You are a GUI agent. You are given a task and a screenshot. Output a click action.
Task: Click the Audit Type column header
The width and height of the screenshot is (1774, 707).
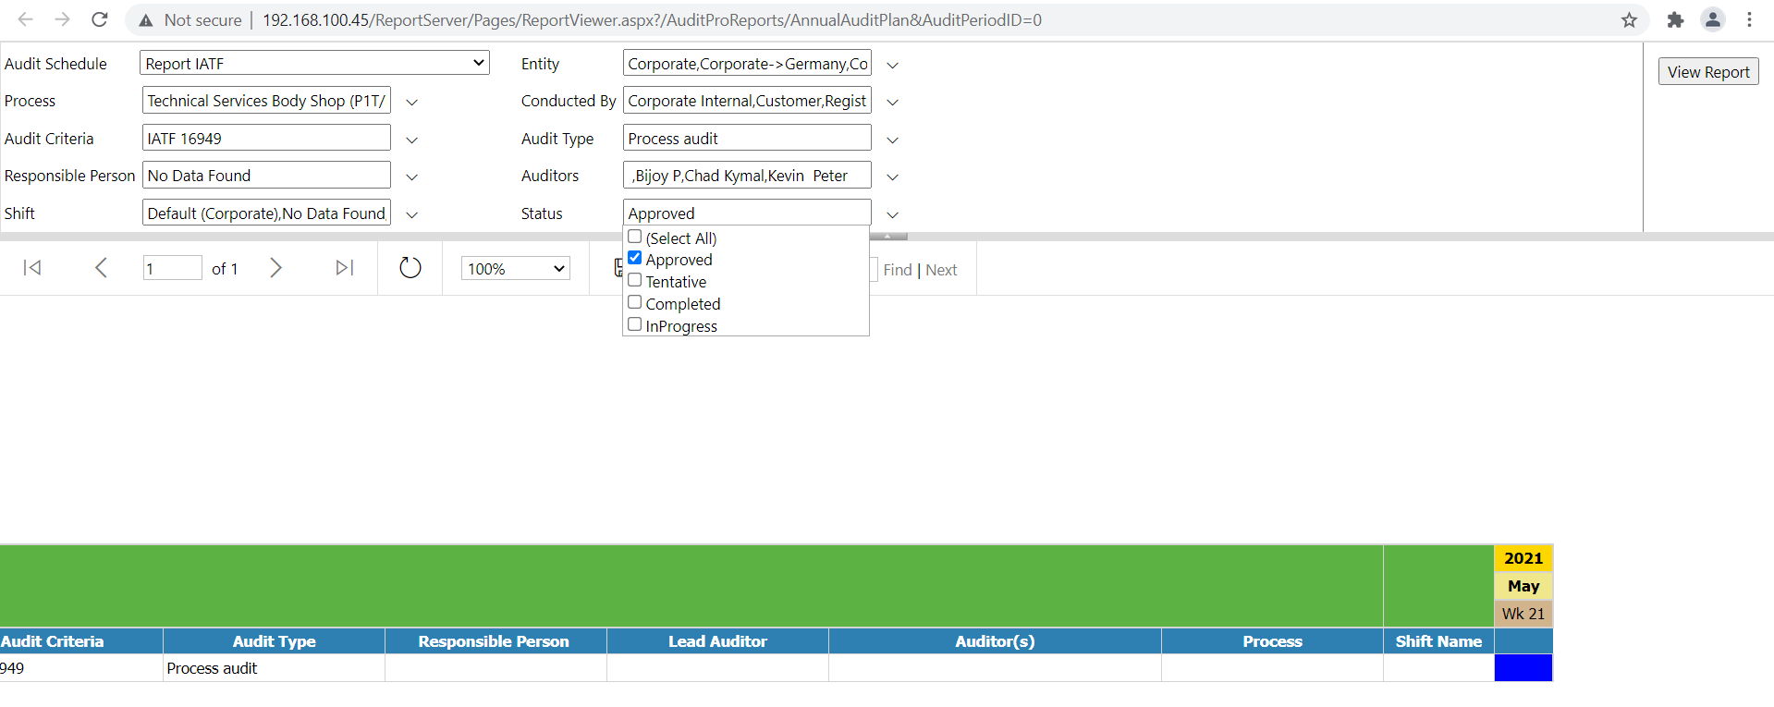pyautogui.click(x=275, y=641)
